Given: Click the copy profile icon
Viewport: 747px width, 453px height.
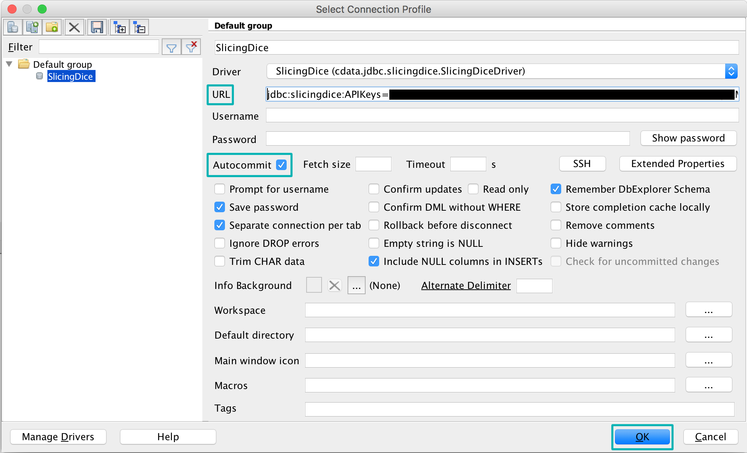Looking at the screenshot, I should [x=32, y=27].
